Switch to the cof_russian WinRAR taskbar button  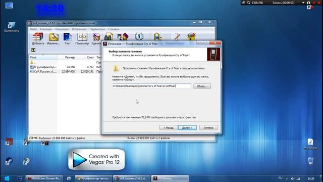click(131, 178)
